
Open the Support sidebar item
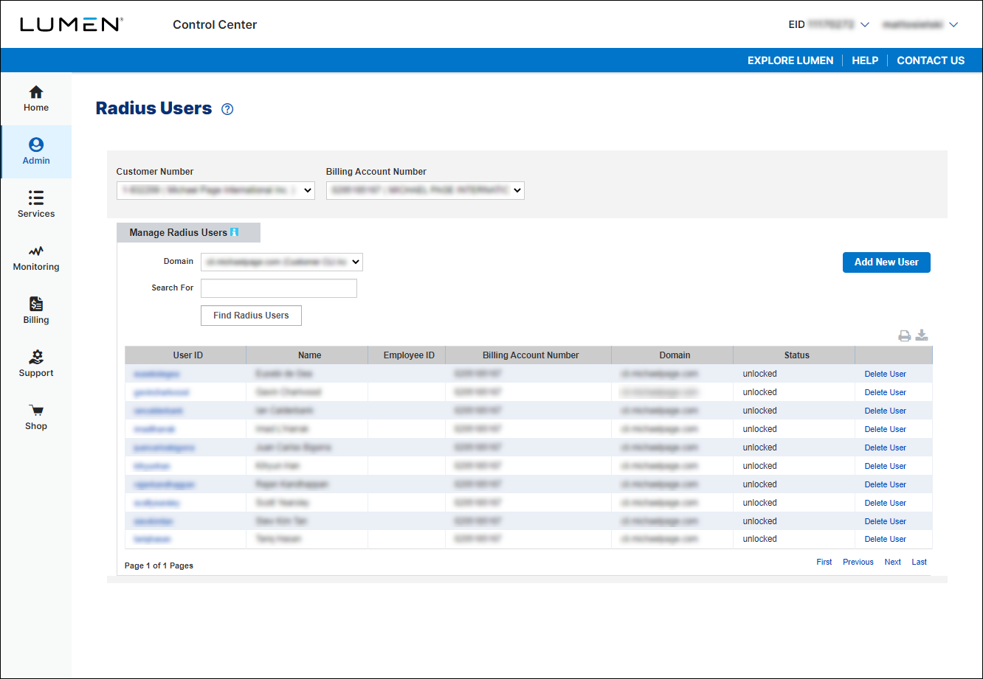[x=36, y=364]
